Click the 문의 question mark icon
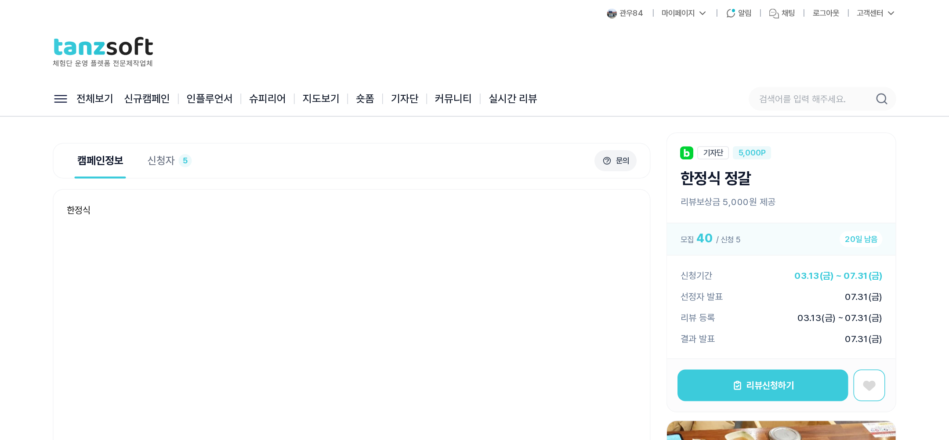Viewport: 949px width, 440px height. point(607,161)
